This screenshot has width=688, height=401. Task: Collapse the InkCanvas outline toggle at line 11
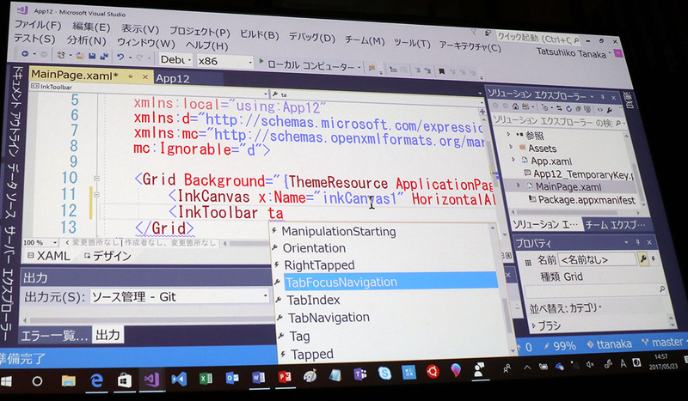tap(96, 195)
